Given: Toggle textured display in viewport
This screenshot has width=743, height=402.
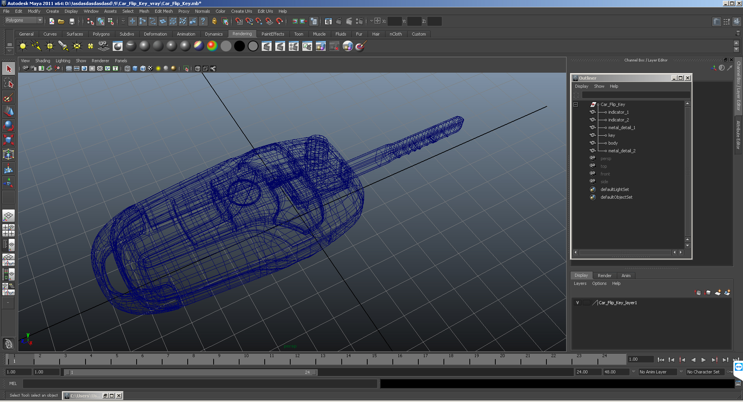Looking at the screenshot, I should pos(151,68).
